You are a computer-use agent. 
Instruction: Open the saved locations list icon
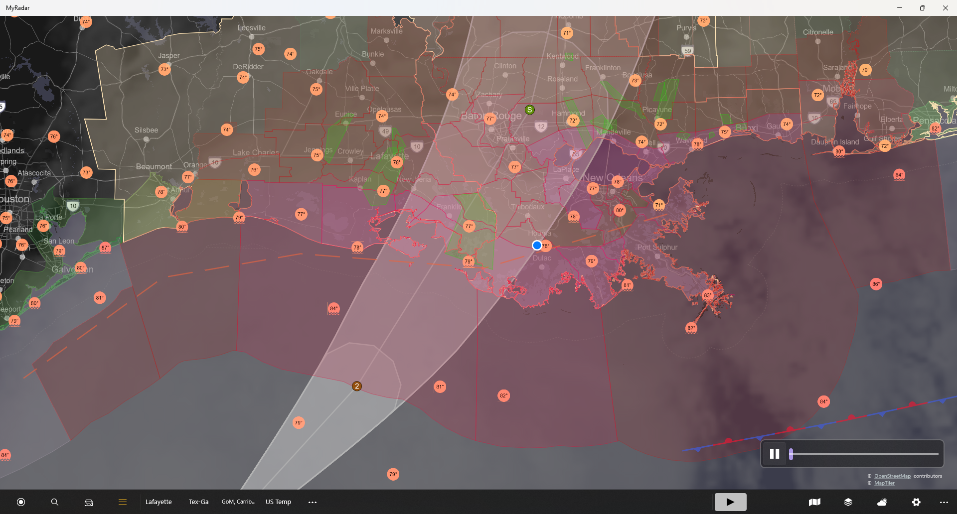click(x=123, y=502)
